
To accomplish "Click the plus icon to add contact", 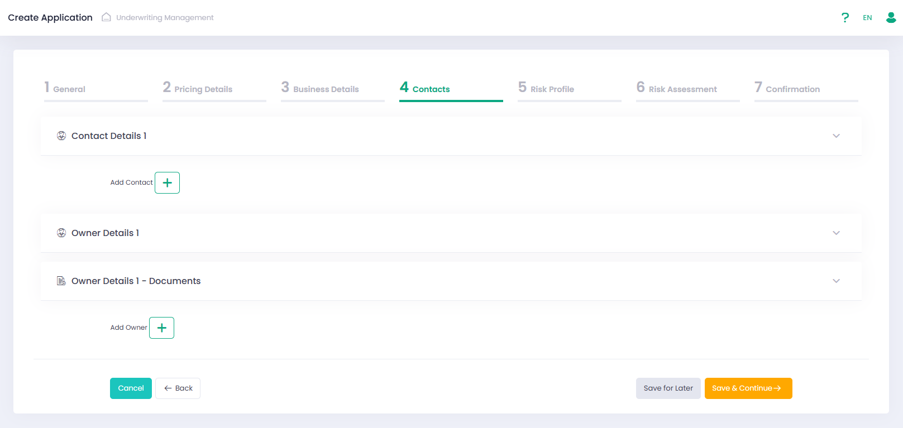I will (167, 182).
